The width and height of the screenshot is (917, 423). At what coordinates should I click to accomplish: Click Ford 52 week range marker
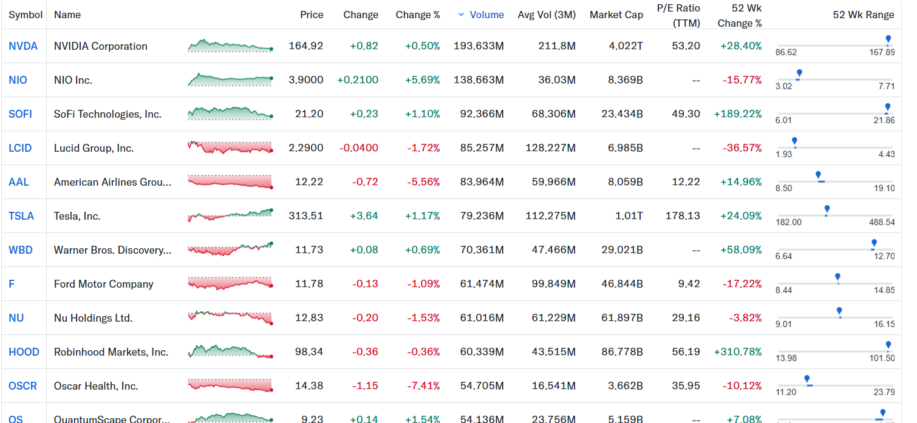[x=838, y=279]
